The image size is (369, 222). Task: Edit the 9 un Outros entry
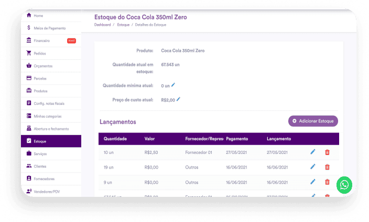(313, 182)
